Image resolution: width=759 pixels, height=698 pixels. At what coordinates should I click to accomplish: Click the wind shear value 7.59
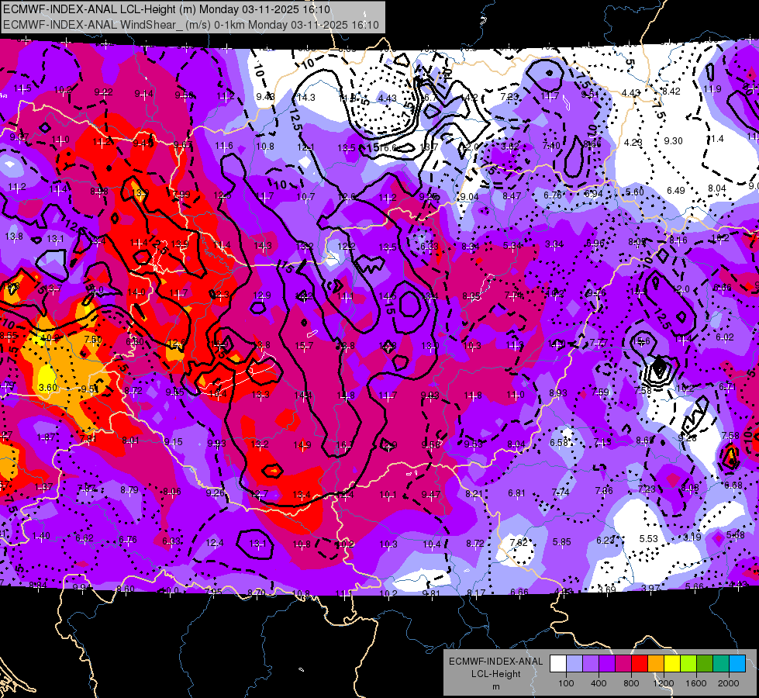(600, 392)
